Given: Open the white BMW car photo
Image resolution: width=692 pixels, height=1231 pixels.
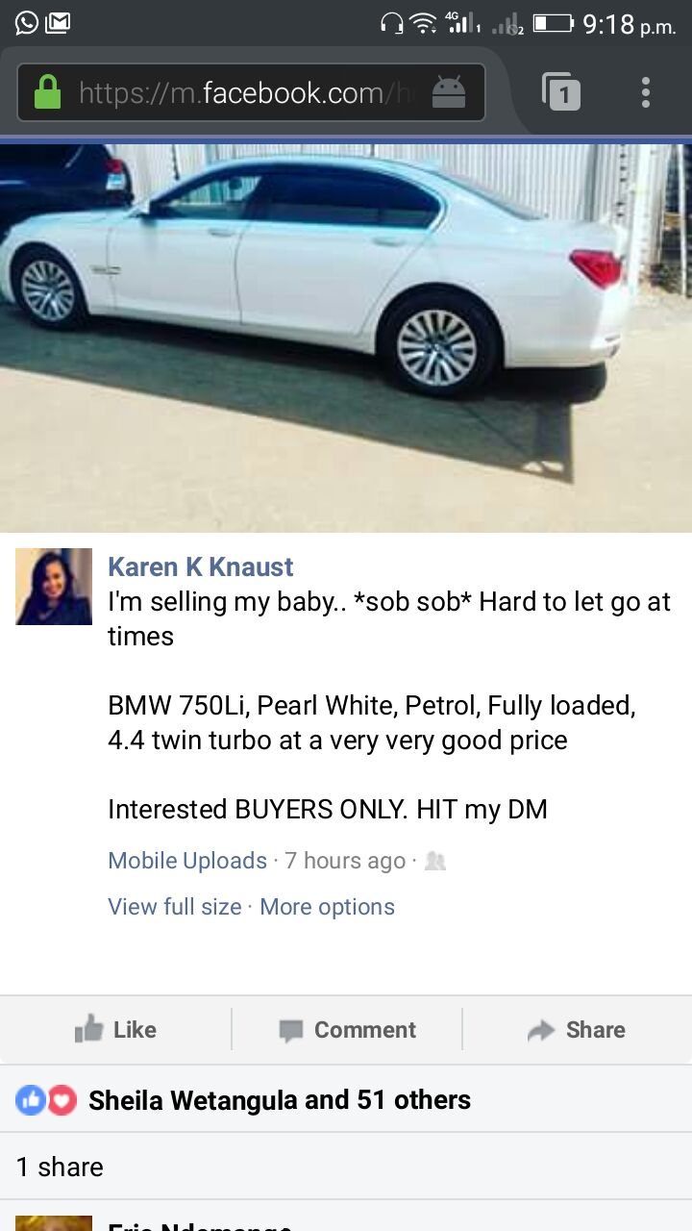Looking at the screenshot, I should pyautogui.click(x=346, y=338).
